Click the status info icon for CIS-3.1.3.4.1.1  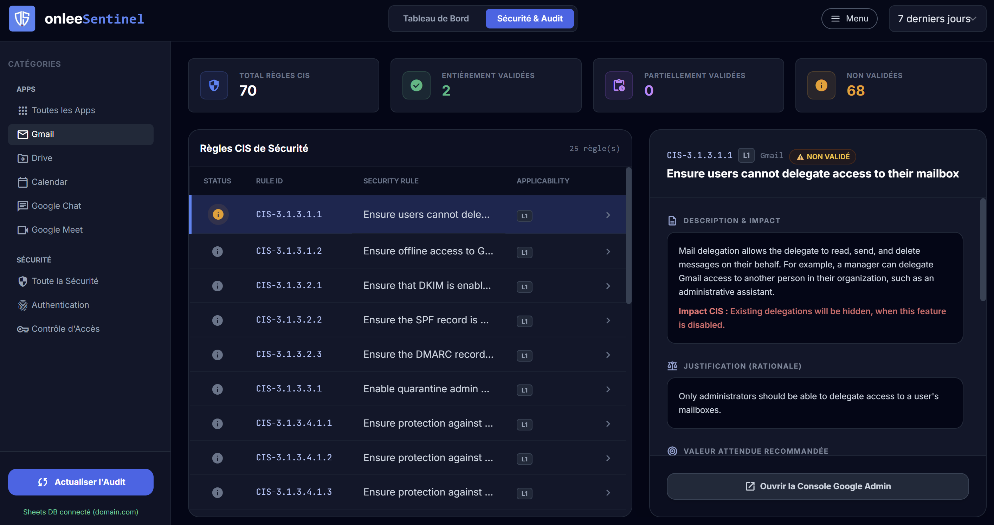[217, 423]
